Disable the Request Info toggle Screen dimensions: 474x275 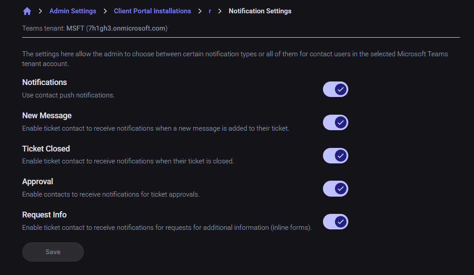point(335,221)
